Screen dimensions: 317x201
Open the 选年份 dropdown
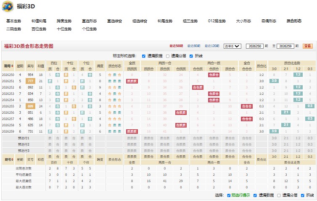[x=232, y=46]
